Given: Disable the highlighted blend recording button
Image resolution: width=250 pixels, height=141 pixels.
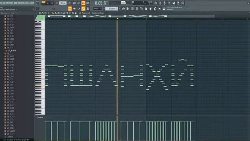Looking at the screenshot, I should 83,3.
